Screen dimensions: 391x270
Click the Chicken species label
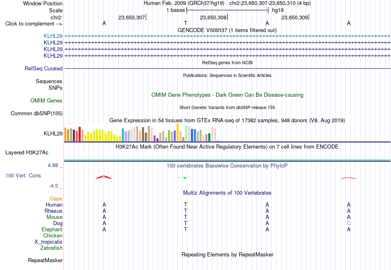(53, 236)
